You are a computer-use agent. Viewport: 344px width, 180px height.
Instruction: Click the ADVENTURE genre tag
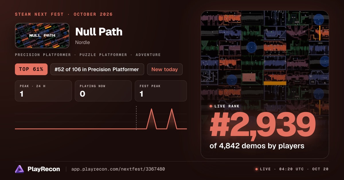click(148, 55)
